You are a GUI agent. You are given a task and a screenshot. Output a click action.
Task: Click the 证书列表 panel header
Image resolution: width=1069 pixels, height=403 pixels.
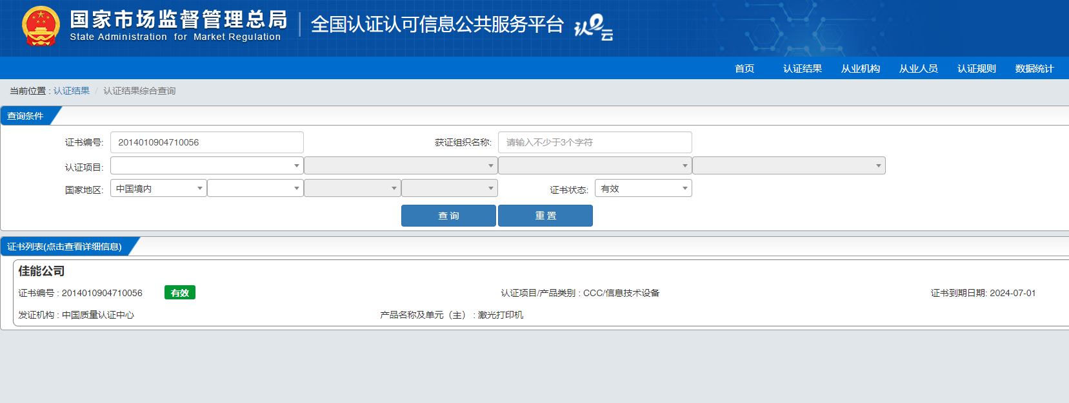click(x=65, y=247)
